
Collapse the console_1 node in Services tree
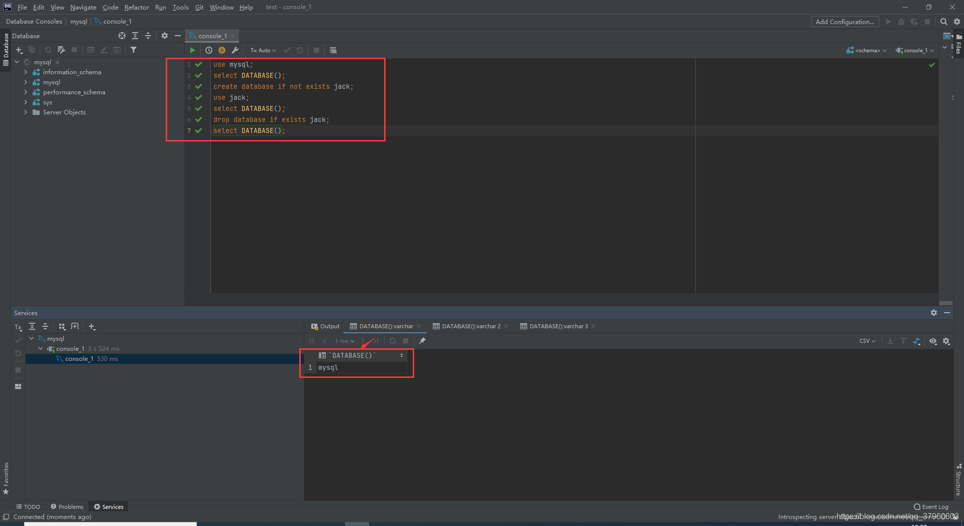click(x=41, y=349)
